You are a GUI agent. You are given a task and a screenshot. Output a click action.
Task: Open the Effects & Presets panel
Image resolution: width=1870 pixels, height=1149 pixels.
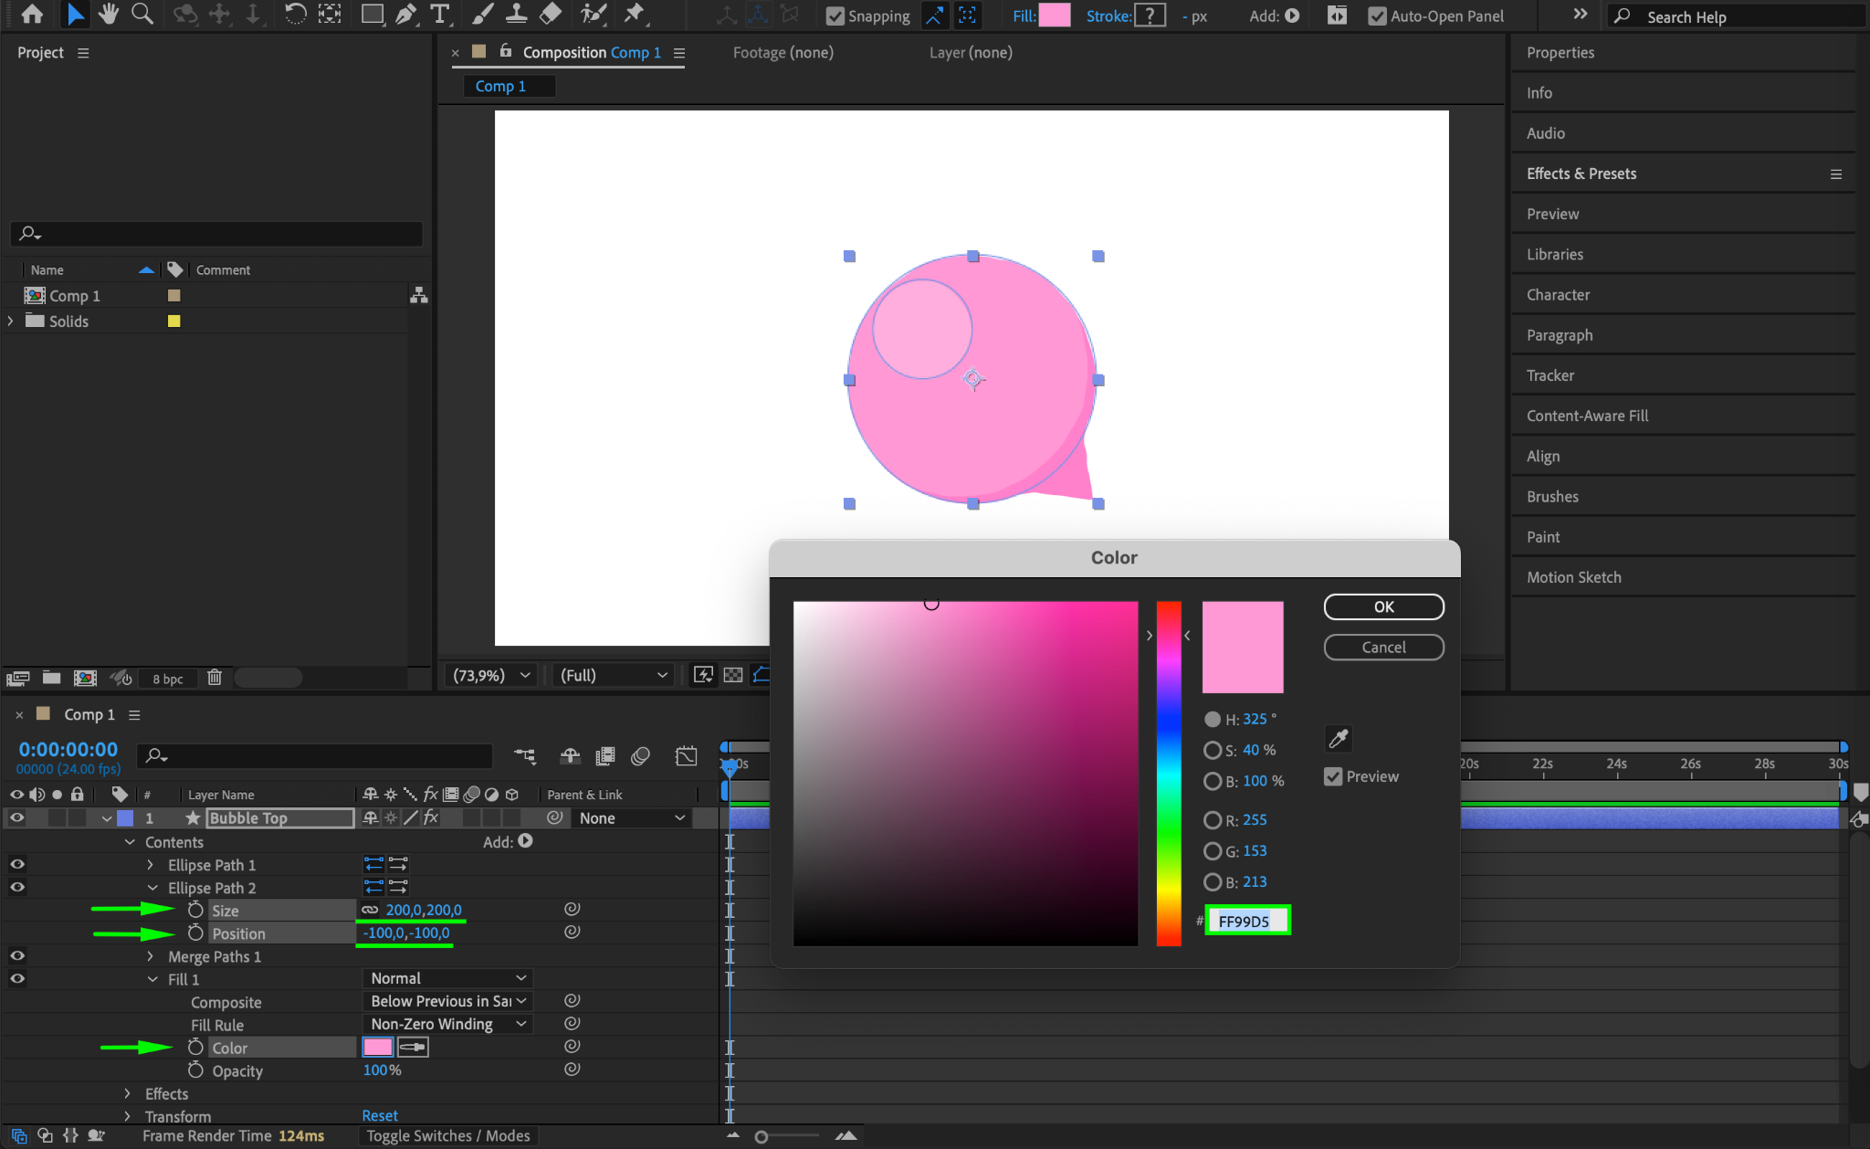[1581, 174]
